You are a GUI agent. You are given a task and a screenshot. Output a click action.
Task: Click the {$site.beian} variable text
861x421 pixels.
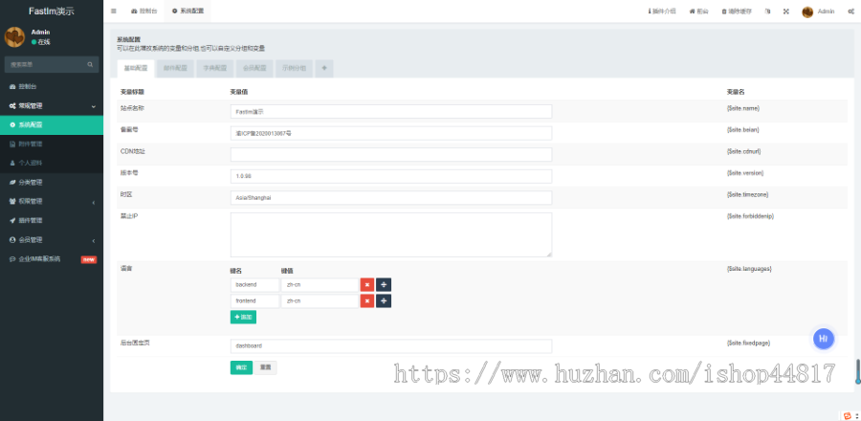point(742,129)
